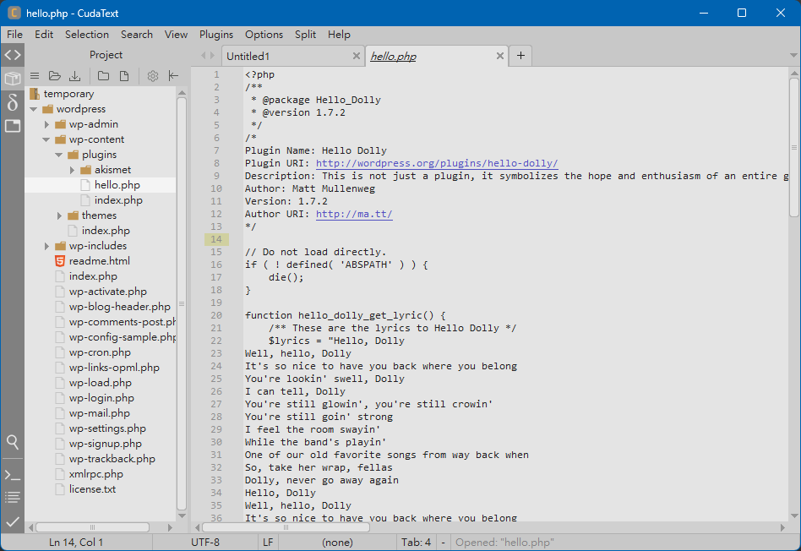Click the hello-dolly plugin URI link
801x551 pixels.
click(437, 163)
